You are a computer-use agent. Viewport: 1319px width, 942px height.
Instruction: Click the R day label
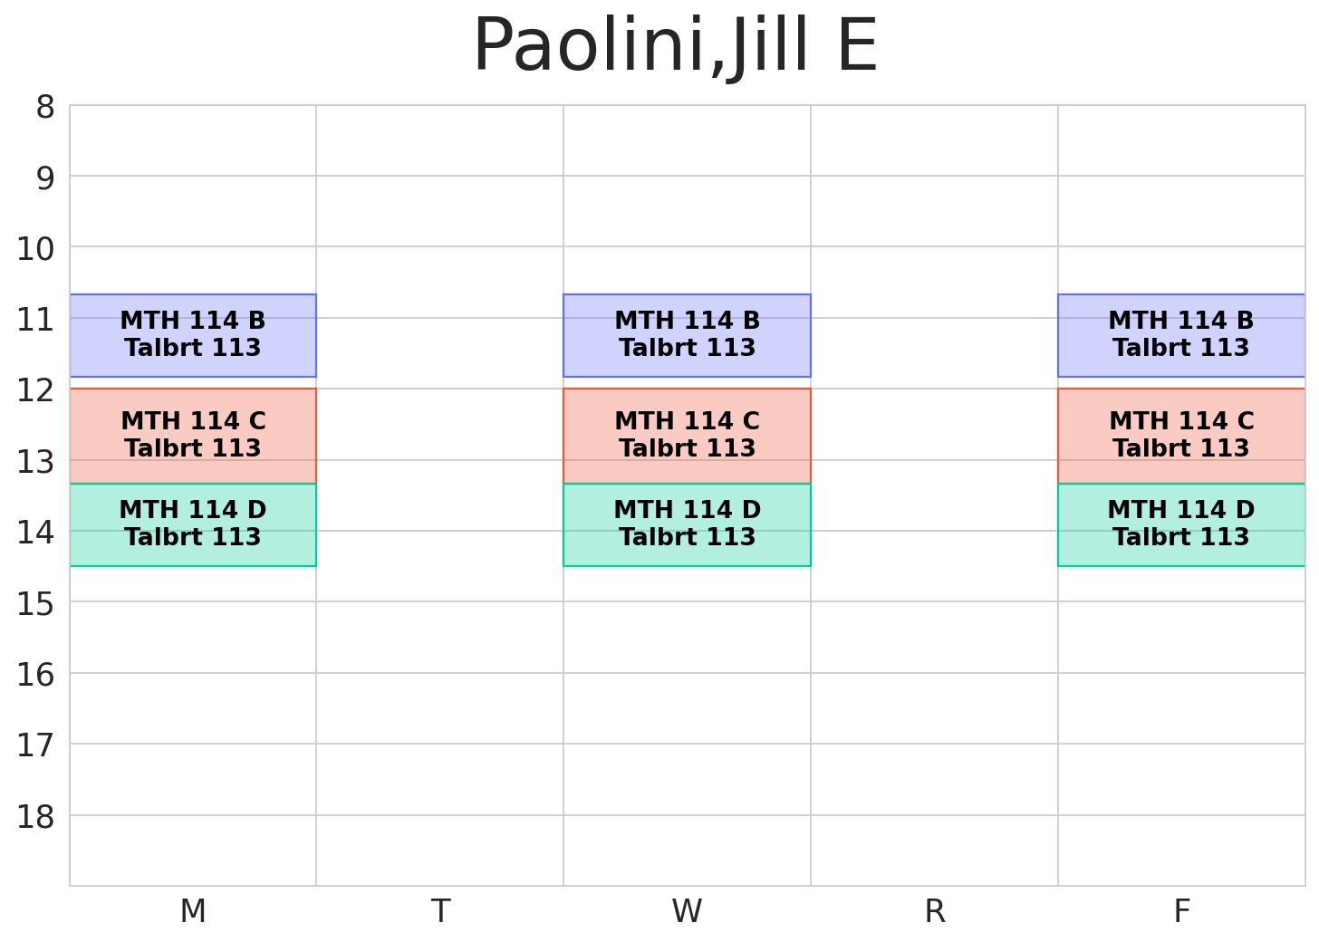tap(934, 911)
